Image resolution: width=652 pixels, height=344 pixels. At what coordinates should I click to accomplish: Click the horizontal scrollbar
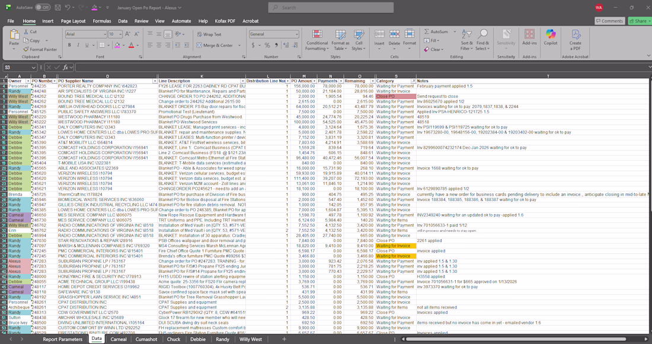(x=516, y=339)
